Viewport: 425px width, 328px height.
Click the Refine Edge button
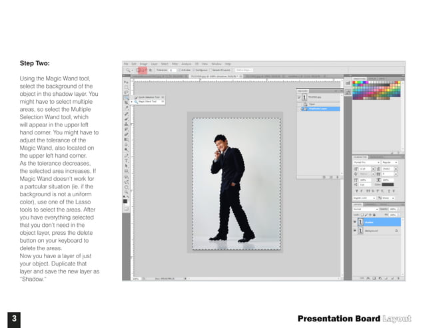[x=244, y=69]
